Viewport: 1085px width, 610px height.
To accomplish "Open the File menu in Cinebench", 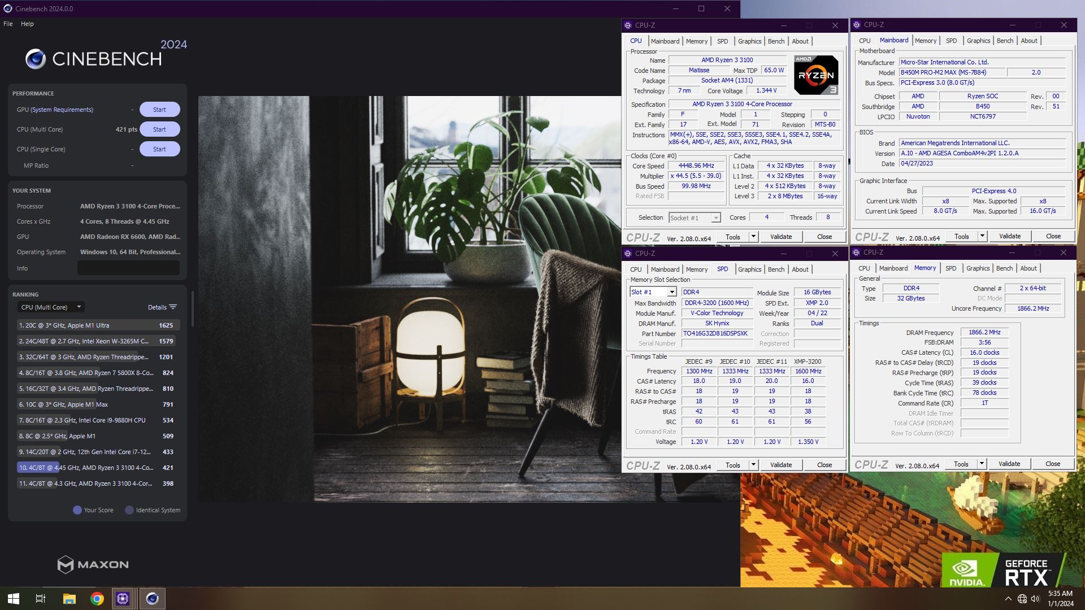I will [8, 24].
